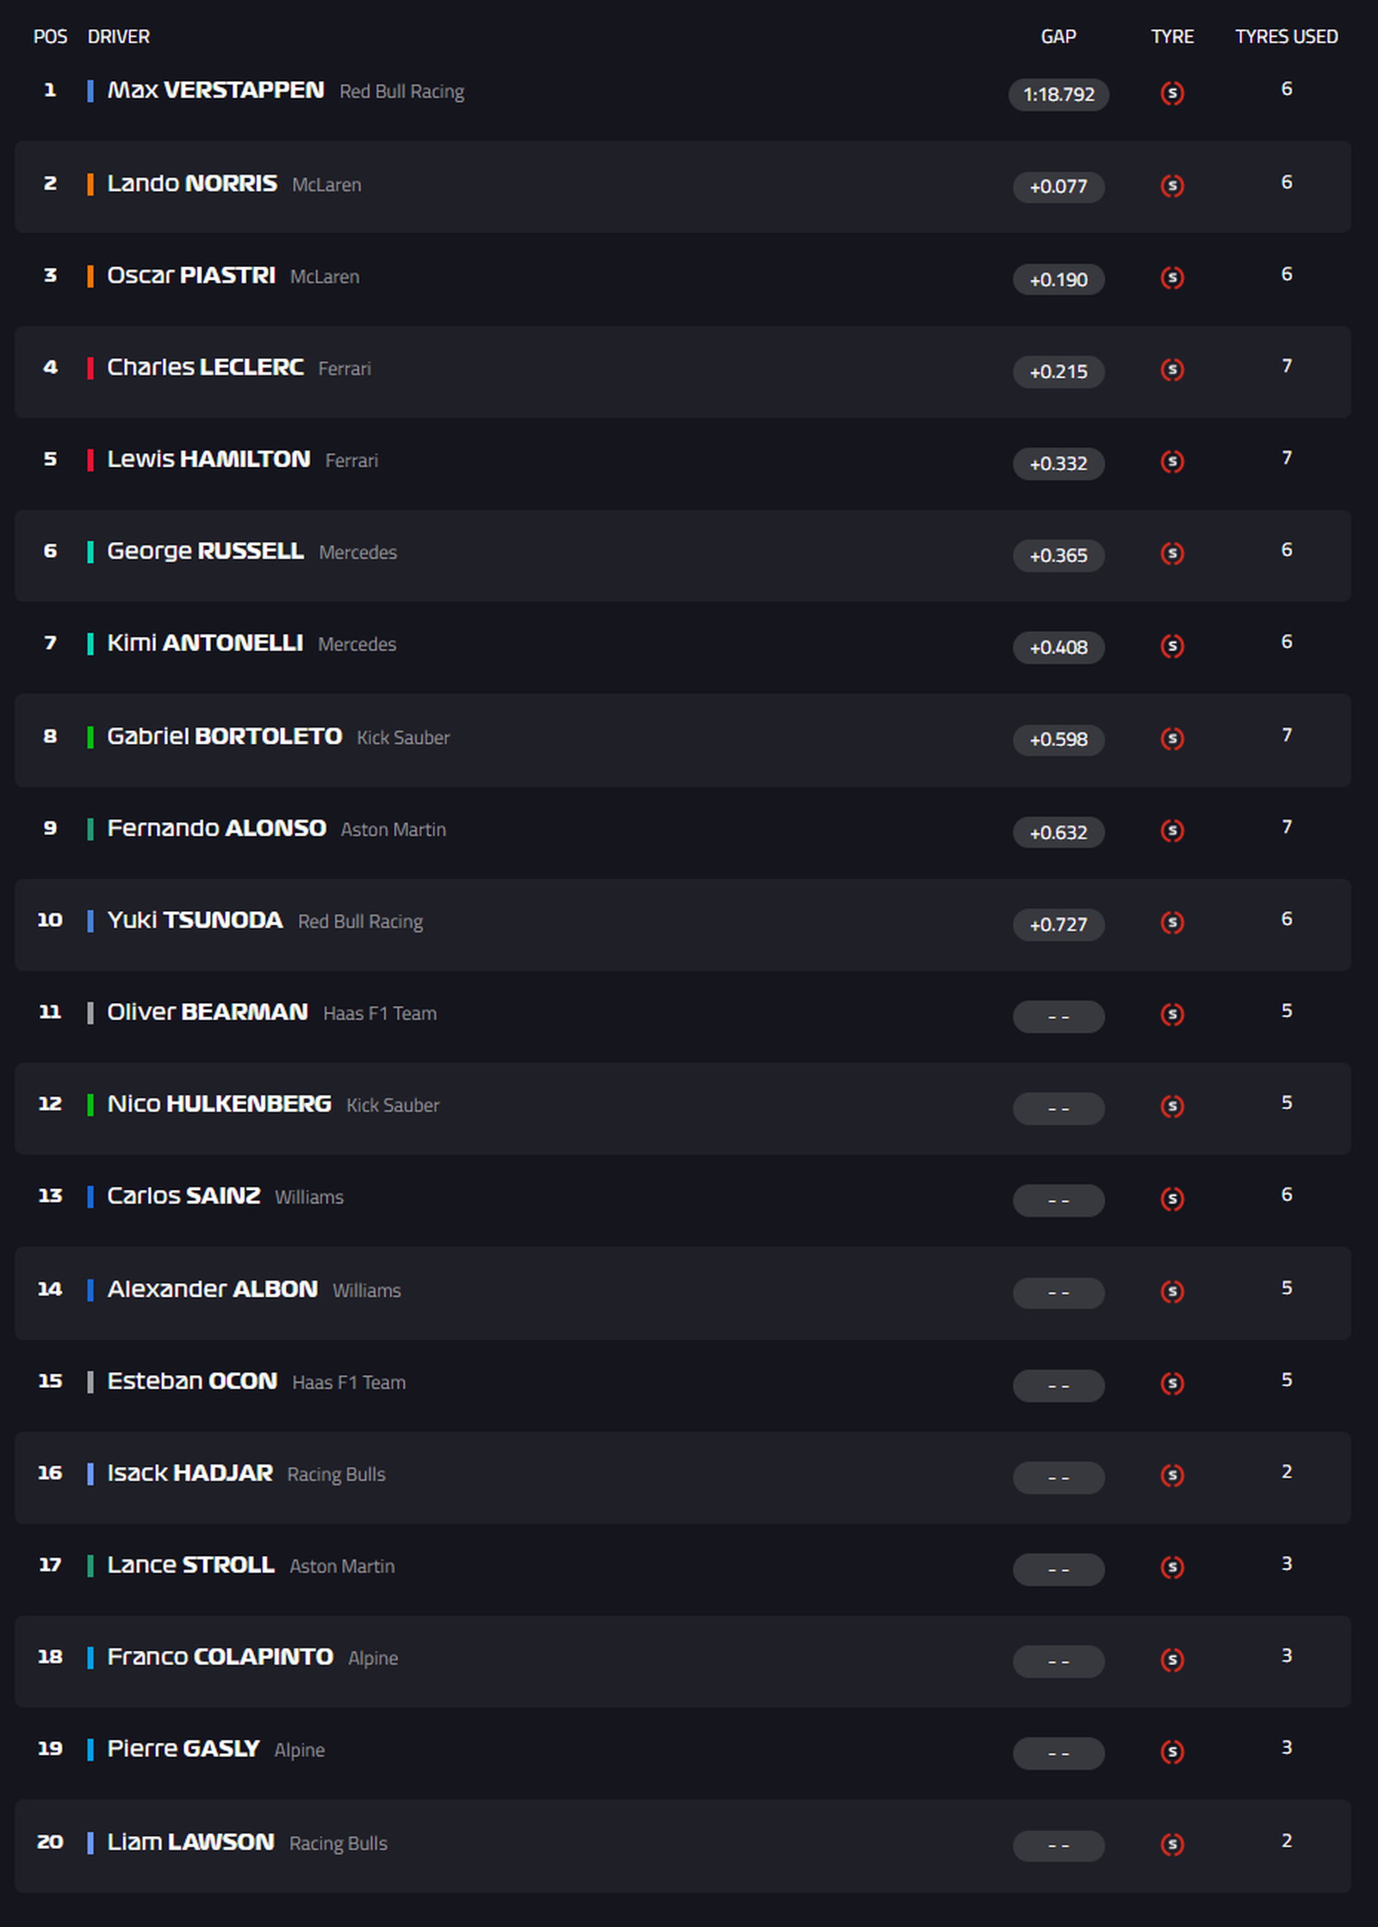Click Sainz's soft tyre icon
This screenshot has width=1378, height=1927.
[1171, 1199]
